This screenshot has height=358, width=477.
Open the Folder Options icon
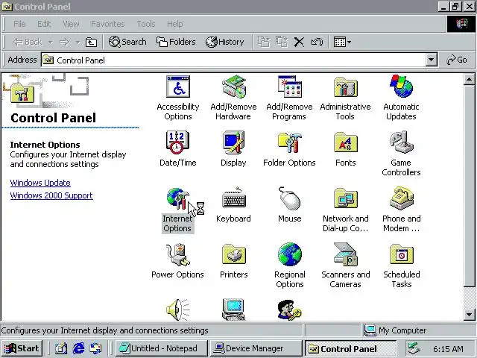(289, 142)
